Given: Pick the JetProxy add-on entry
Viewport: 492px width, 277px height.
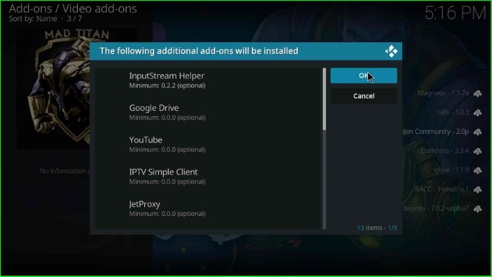Looking at the screenshot, I should 208,209.
